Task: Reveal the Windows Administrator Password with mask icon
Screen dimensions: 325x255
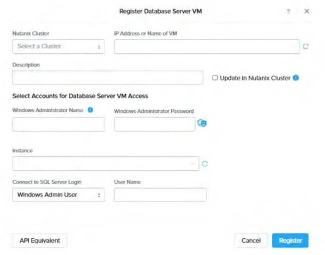Action: pyautogui.click(x=202, y=123)
